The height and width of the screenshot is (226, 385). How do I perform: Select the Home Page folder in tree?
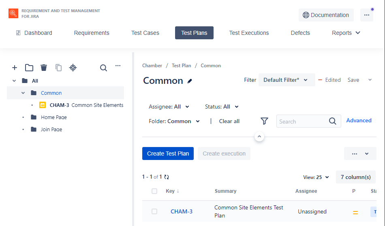tap(54, 117)
